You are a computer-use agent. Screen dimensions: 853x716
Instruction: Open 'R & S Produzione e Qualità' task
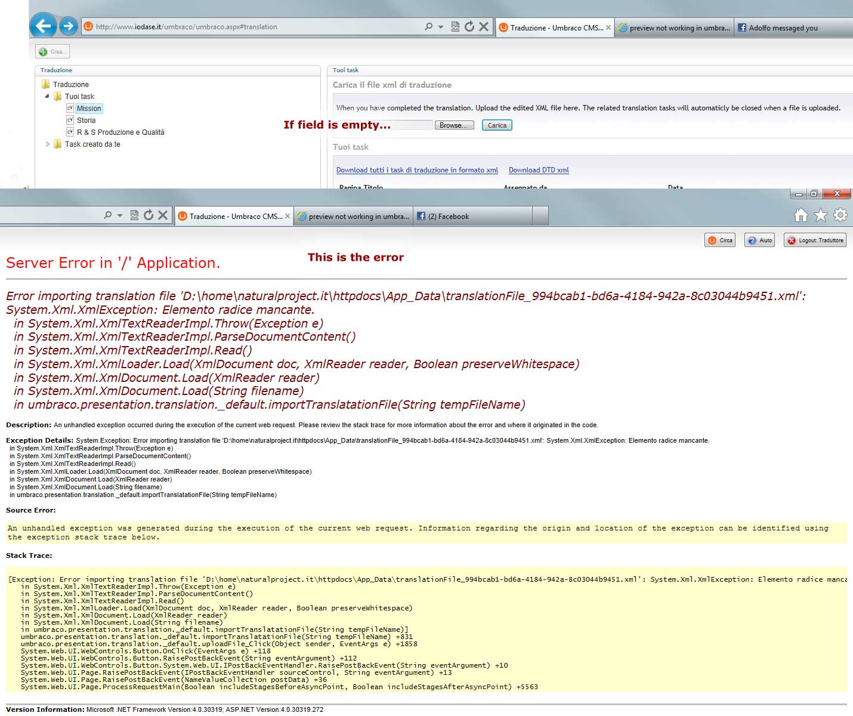pyautogui.click(x=120, y=132)
